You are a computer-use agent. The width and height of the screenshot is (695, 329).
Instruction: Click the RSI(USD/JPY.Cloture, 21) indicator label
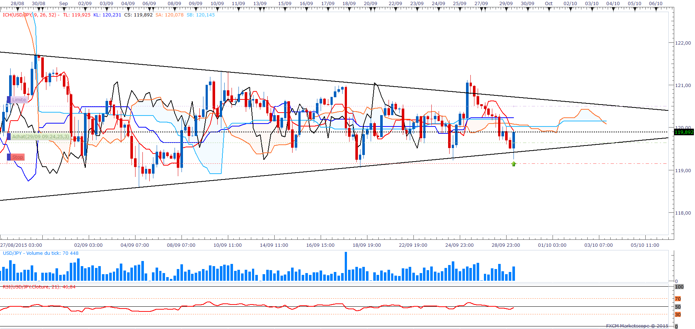(39, 287)
